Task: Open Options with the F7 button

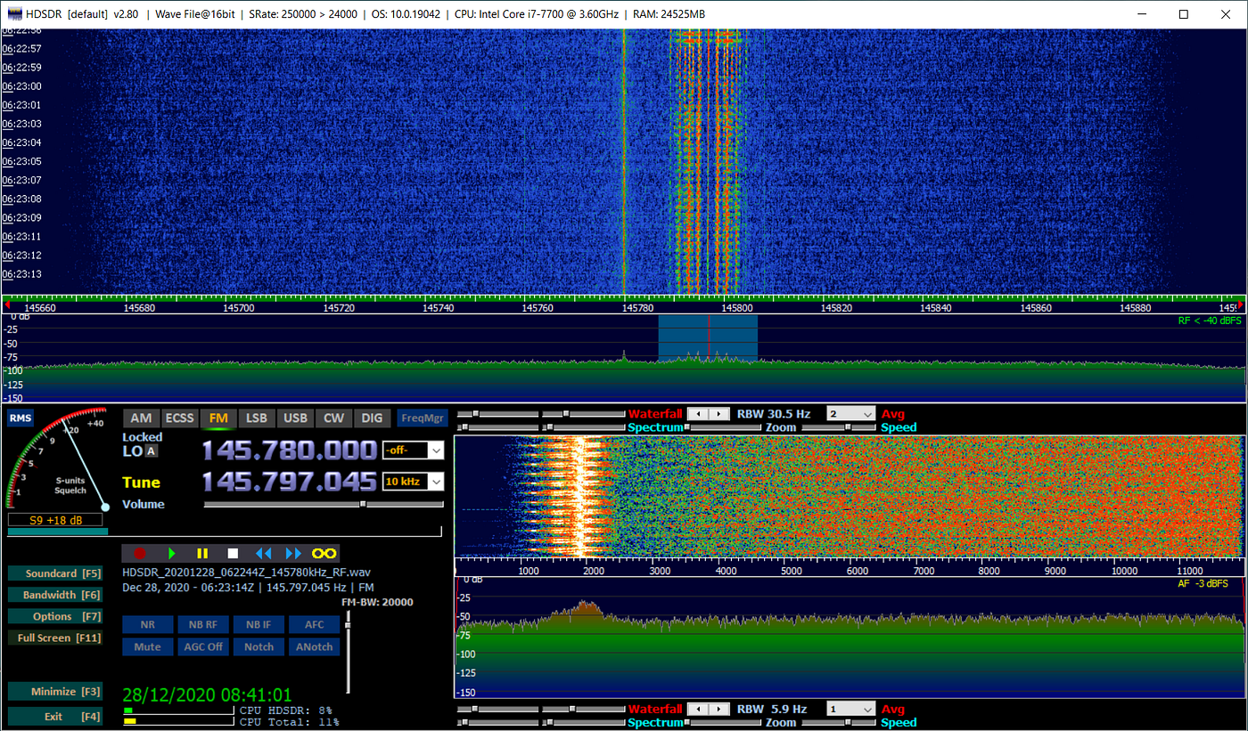Action: (55, 615)
